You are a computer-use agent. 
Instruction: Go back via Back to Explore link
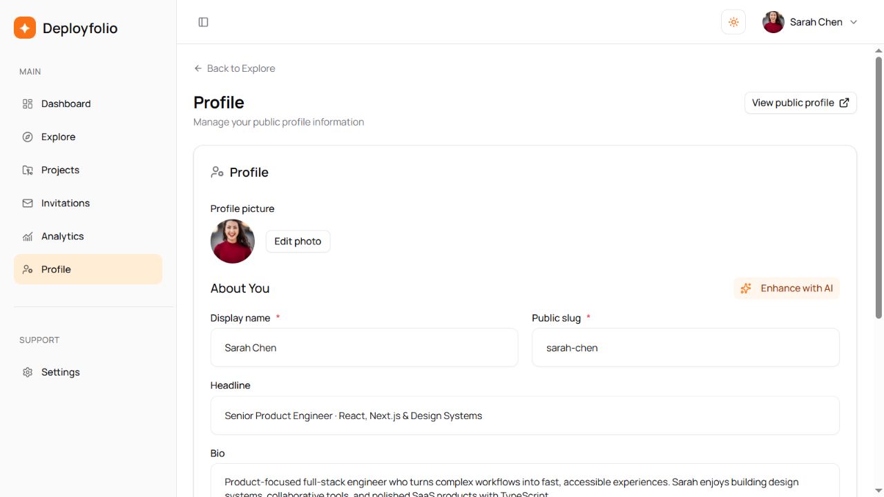(234, 68)
